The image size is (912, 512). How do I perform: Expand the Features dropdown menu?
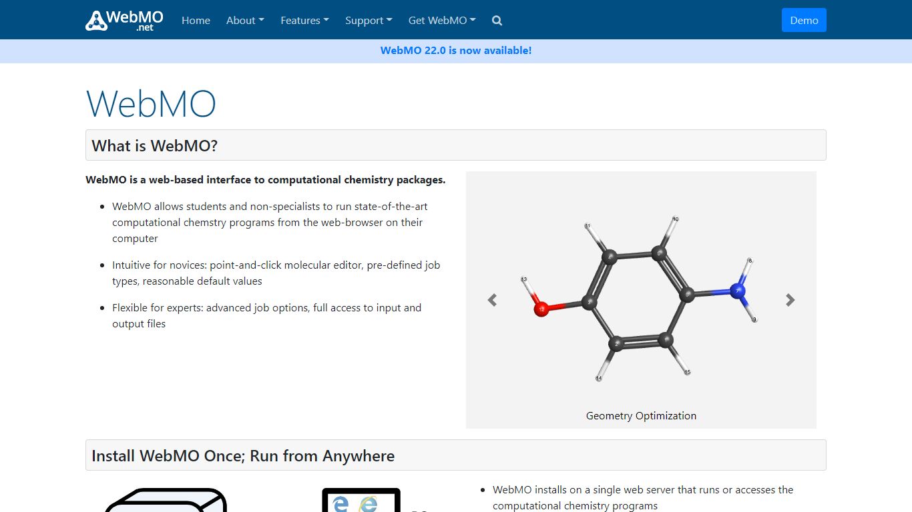pyautogui.click(x=304, y=21)
